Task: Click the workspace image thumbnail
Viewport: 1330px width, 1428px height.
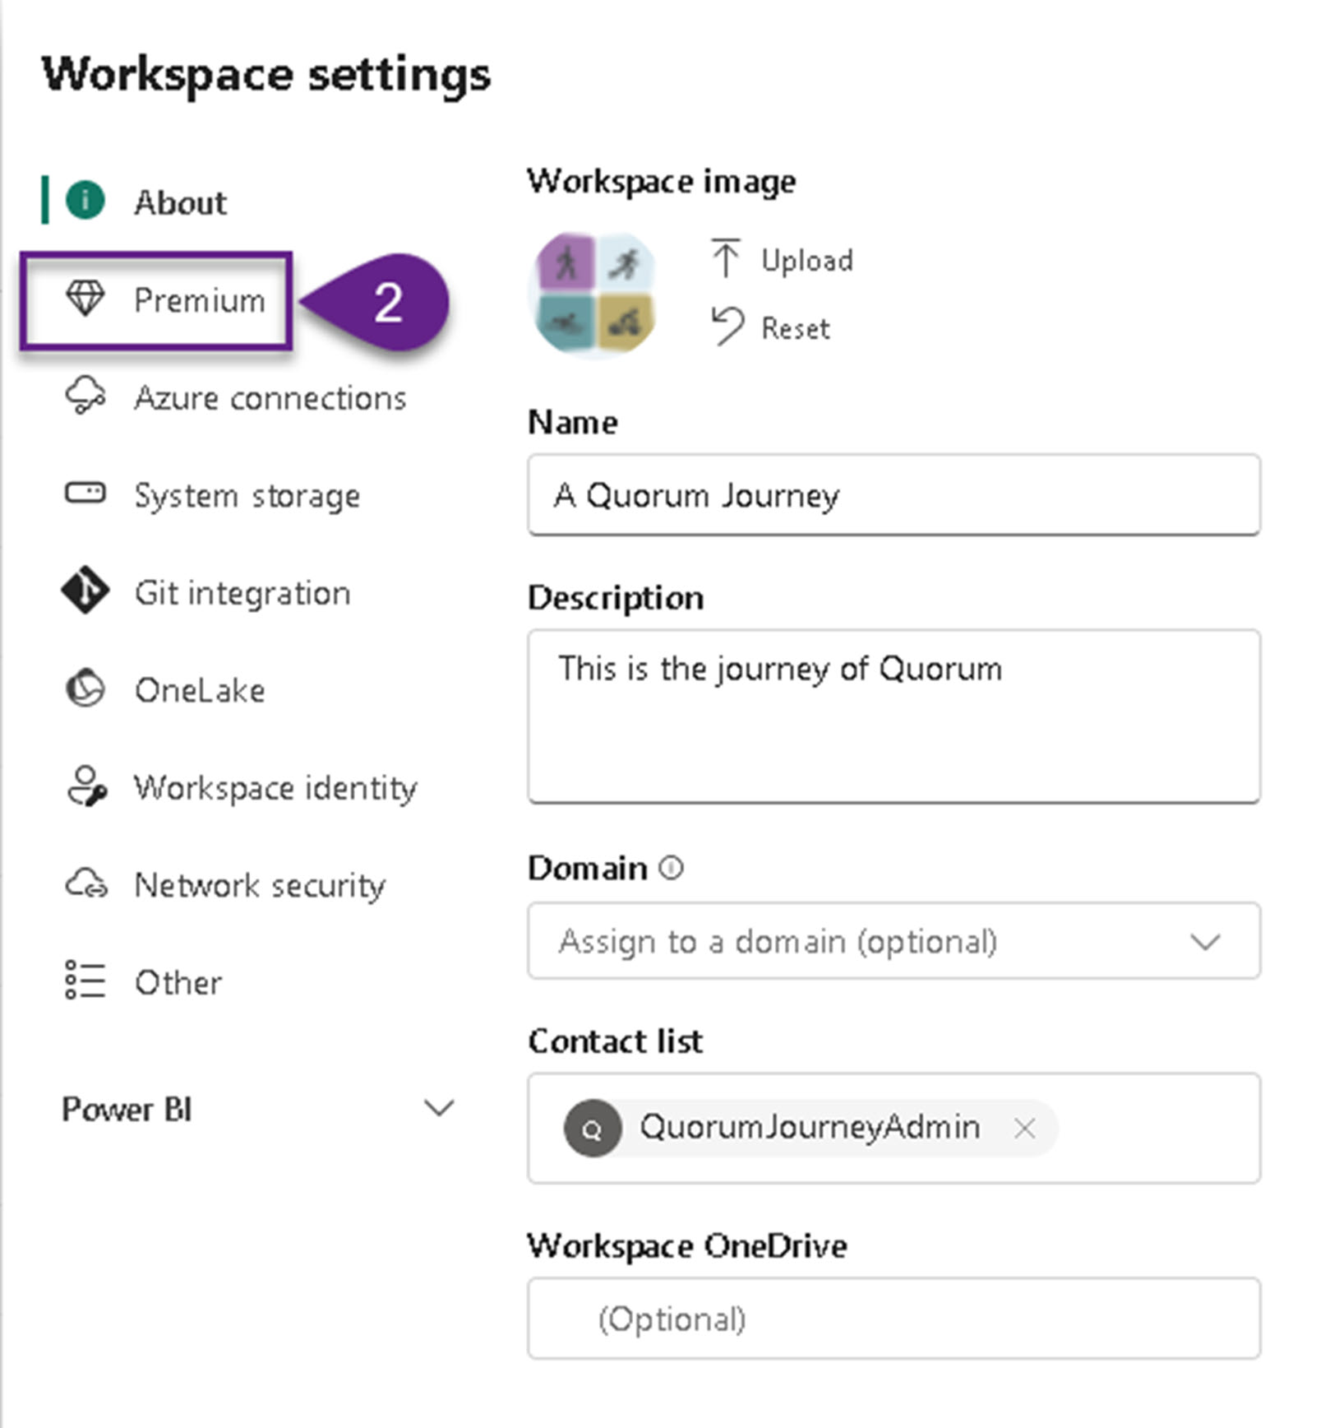Action: (x=595, y=293)
